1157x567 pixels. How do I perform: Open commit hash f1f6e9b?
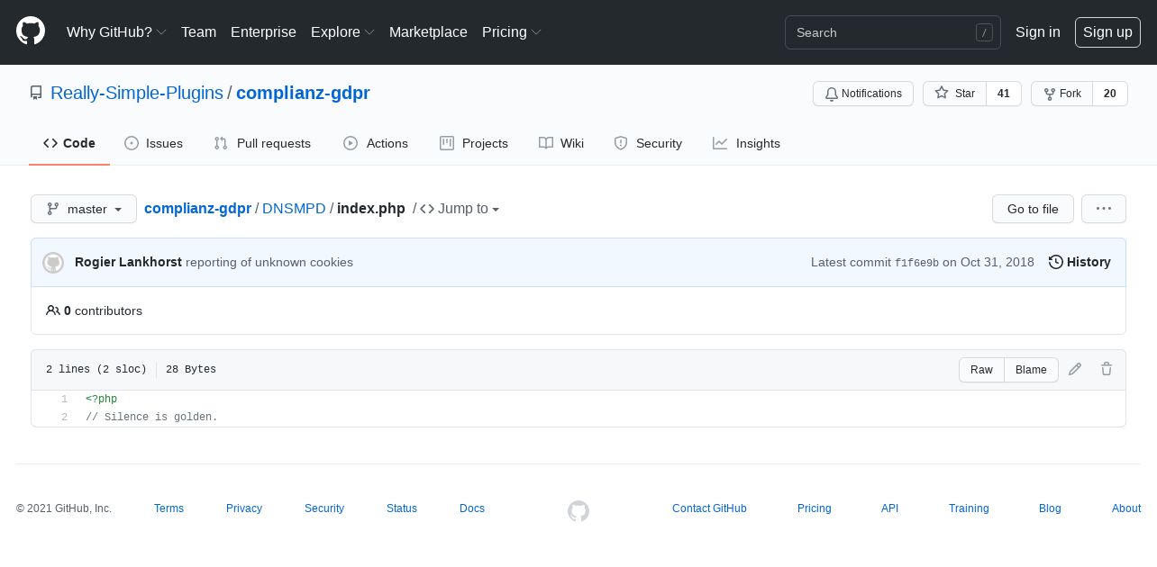(x=916, y=263)
